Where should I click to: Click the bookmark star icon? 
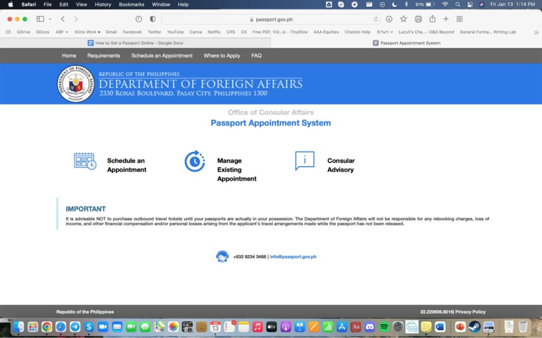coord(403,19)
